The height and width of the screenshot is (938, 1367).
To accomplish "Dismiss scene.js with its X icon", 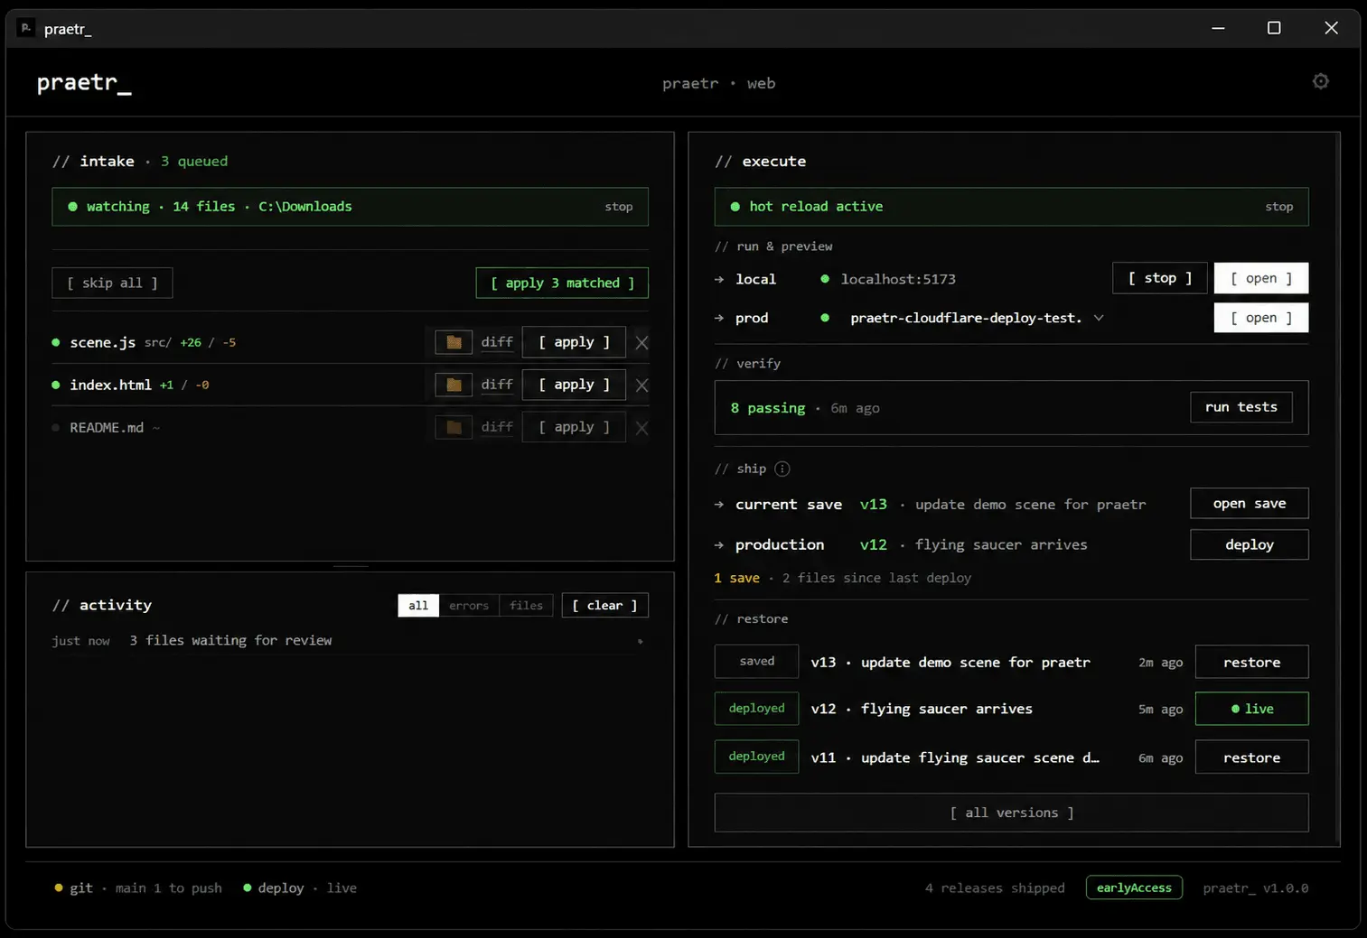I will pos(641,342).
